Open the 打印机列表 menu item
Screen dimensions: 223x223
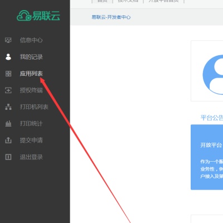pyautogui.click(x=34, y=107)
